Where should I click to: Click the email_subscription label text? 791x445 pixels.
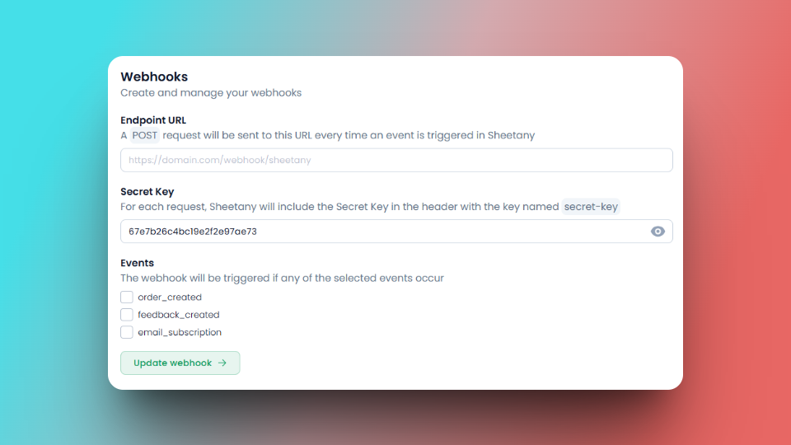pos(180,332)
